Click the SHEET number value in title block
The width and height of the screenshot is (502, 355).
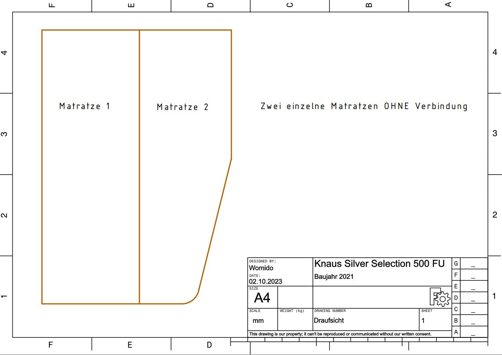click(x=423, y=321)
